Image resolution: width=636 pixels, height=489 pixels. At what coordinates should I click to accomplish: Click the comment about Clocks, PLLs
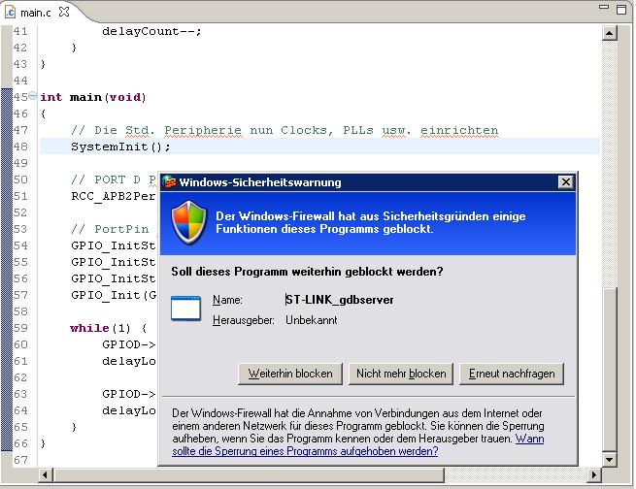tap(285, 130)
